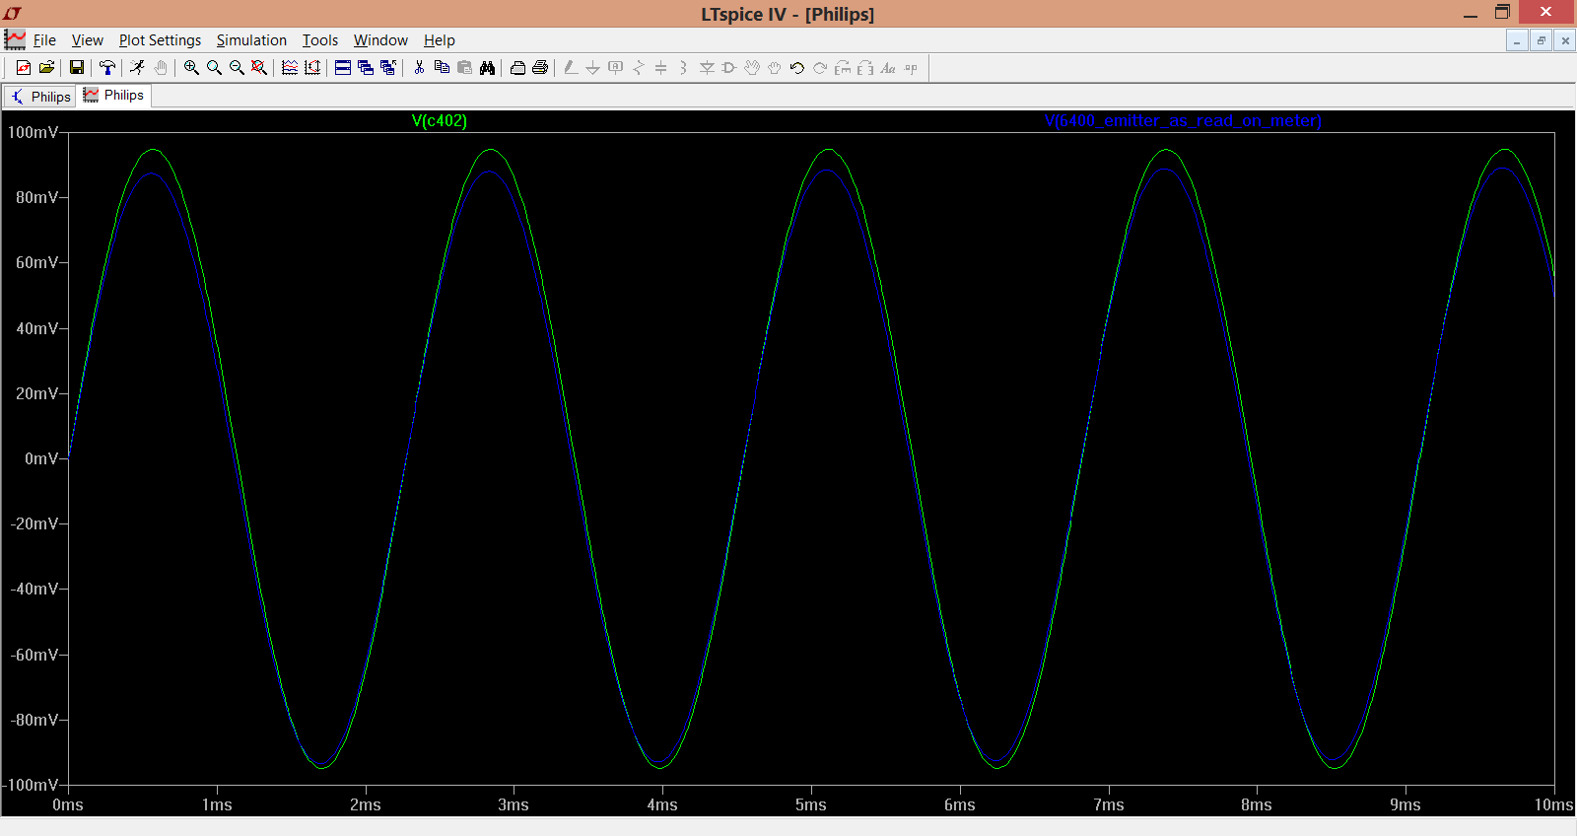Click the 10ms label on the time axis
This screenshot has width=1577, height=836.
click(1553, 804)
